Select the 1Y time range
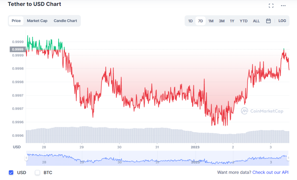297x180 pixels. click(232, 20)
